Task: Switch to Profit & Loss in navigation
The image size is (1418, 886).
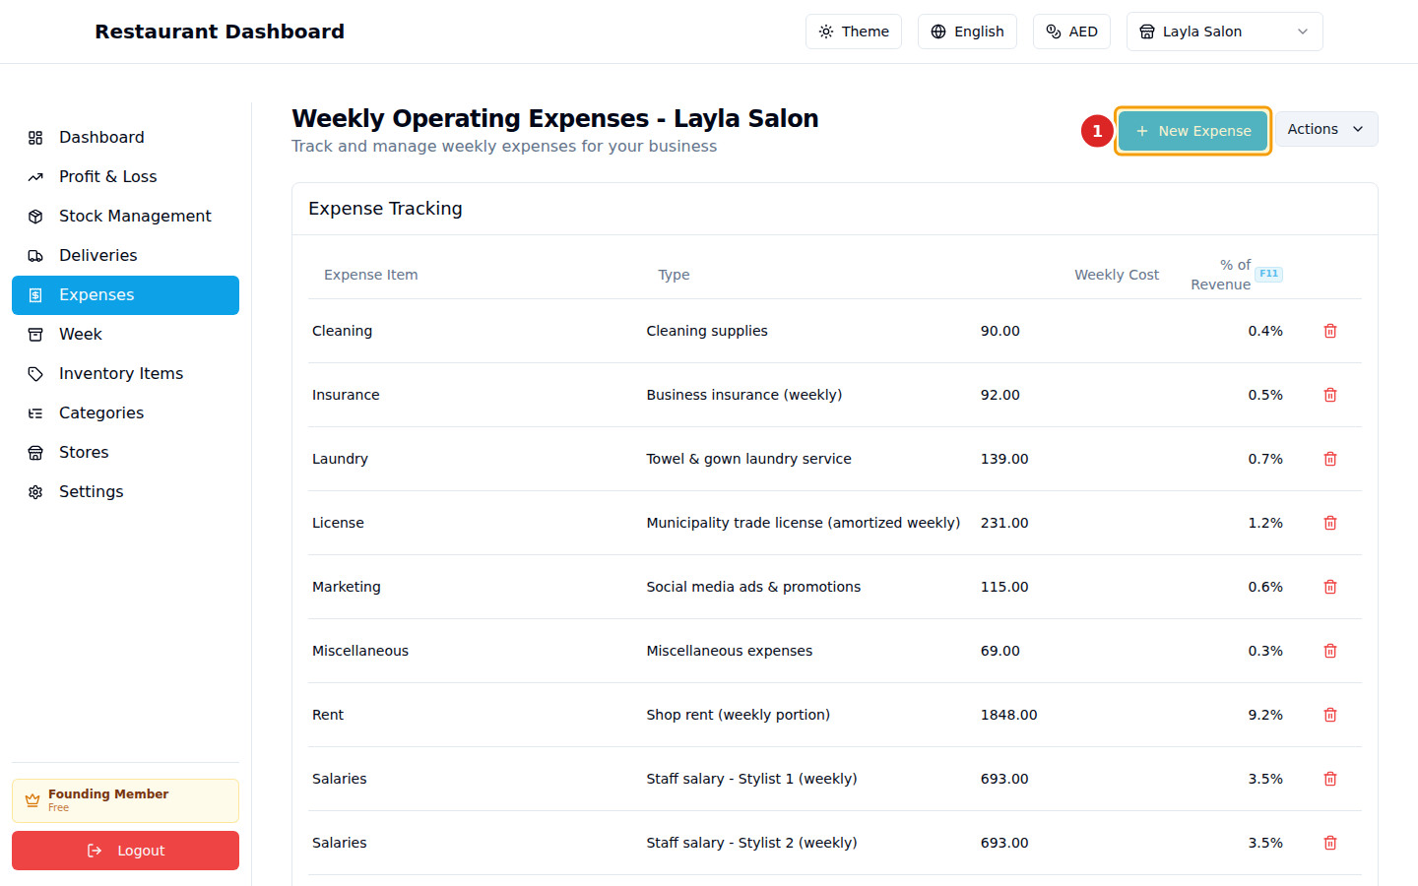Action: [107, 176]
